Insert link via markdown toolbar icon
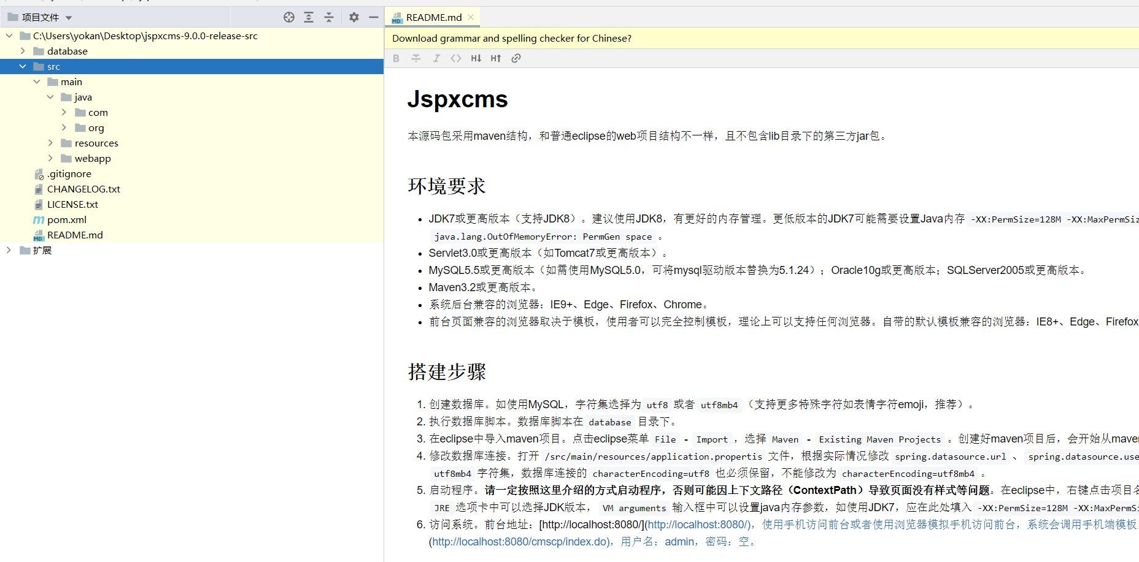Image resolution: width=1139 pixels, height=562 pixels. pyautogui.click(x=516, y=58)
